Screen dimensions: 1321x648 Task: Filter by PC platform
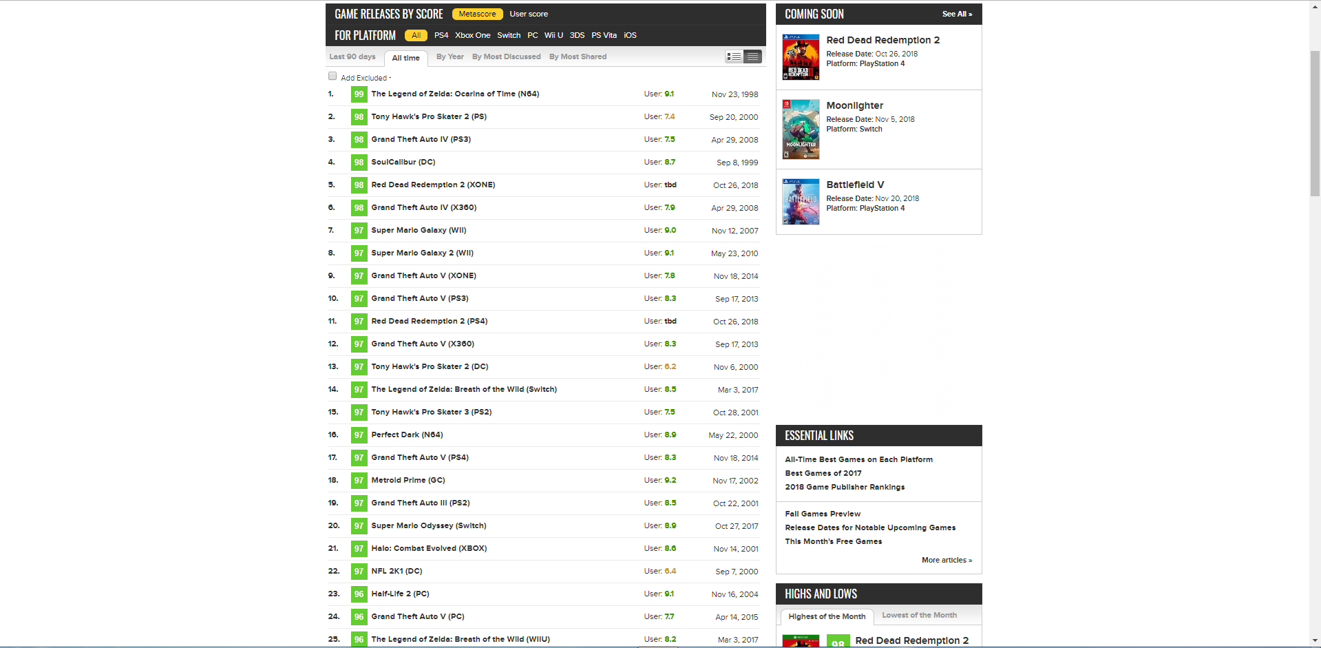[533, 35]
